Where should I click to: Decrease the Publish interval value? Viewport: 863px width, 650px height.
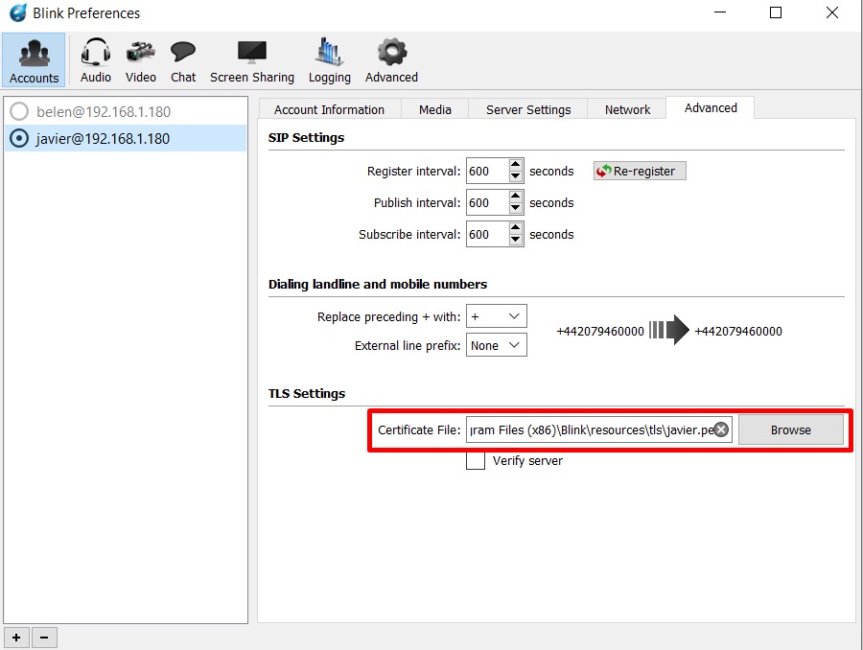tap(515, 209)
